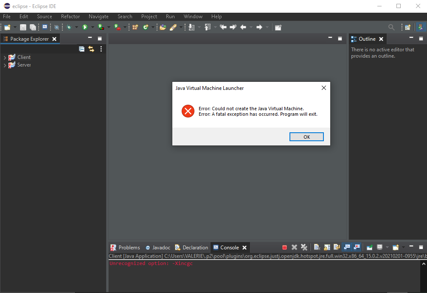Image resolution: width=427 pixels, height=293 pixels.
Task: Open the Coverage dropdown arrow
Action: tap(109, 27)
